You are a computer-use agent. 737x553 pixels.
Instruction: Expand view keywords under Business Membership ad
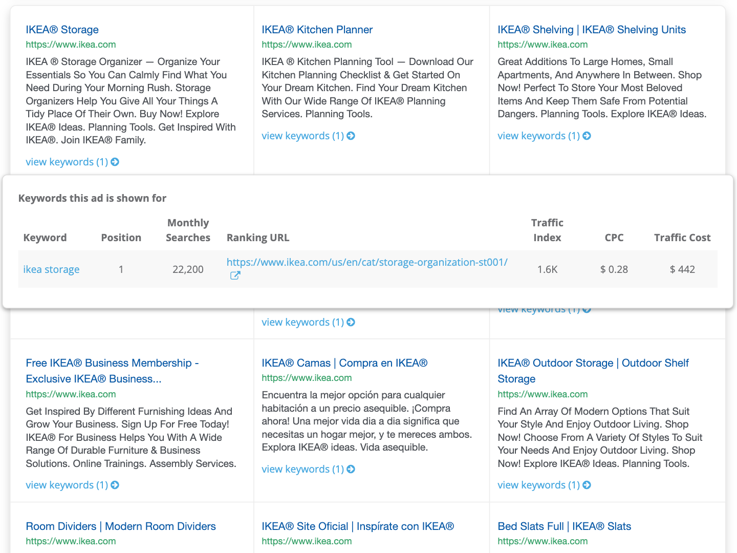(x=72, y=485)
